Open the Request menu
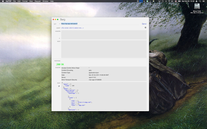The height and width of the screenshot is (129, 207). pyautogui.click(x=38, y=1)
